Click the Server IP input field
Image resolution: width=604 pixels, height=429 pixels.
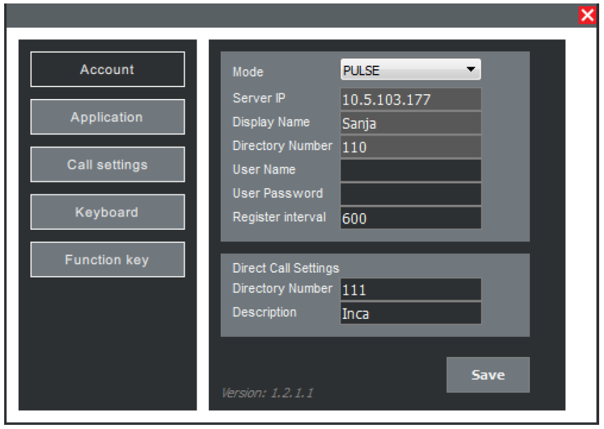coord(410,100)
